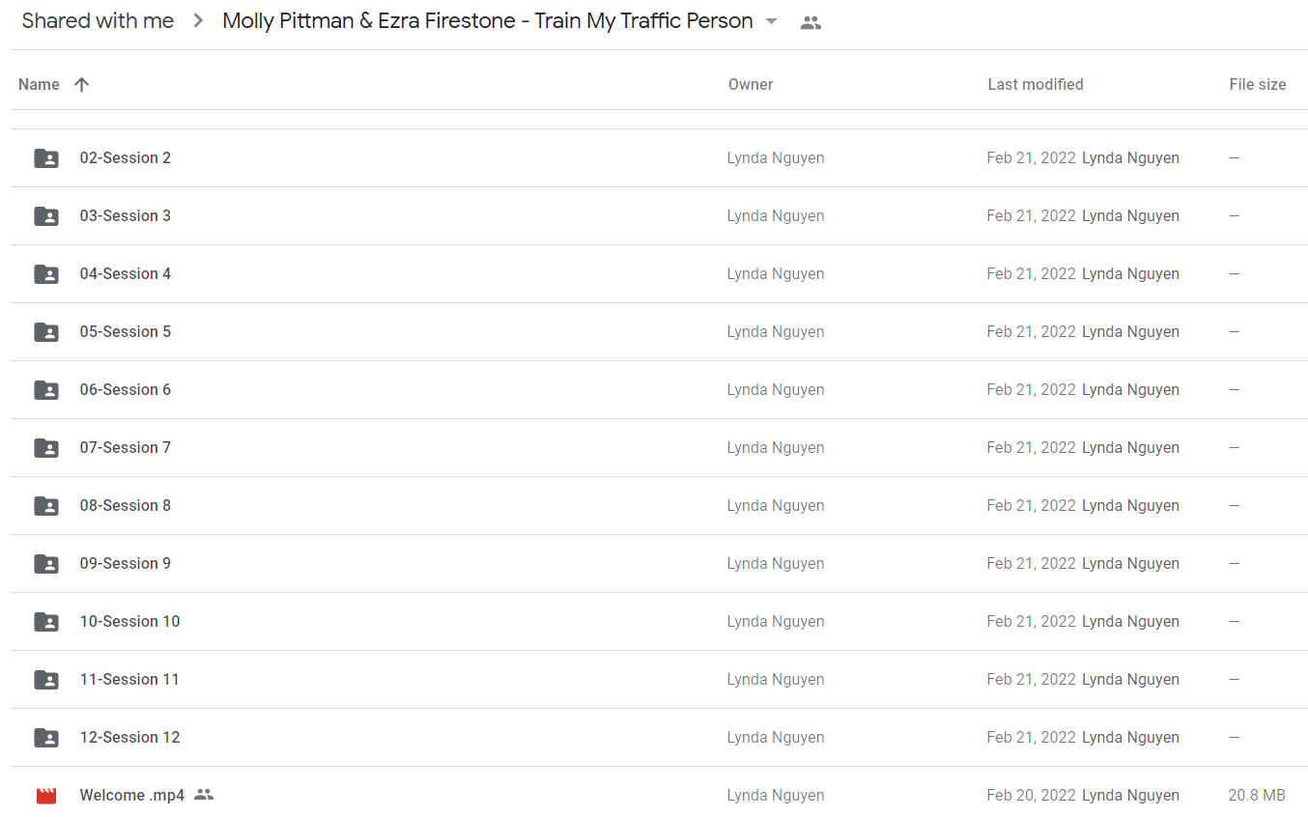Image resolution: width=1308 pixels, height=817 pixels.
Task: Go back to Shared with me breadcrumb
Action: (99, 21)
